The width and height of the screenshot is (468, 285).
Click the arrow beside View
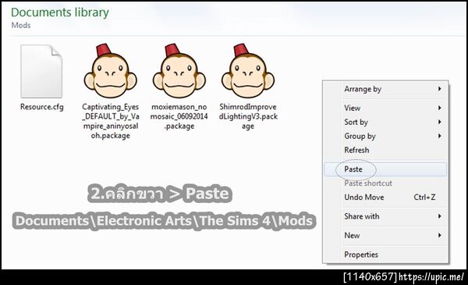coord(440,108)
